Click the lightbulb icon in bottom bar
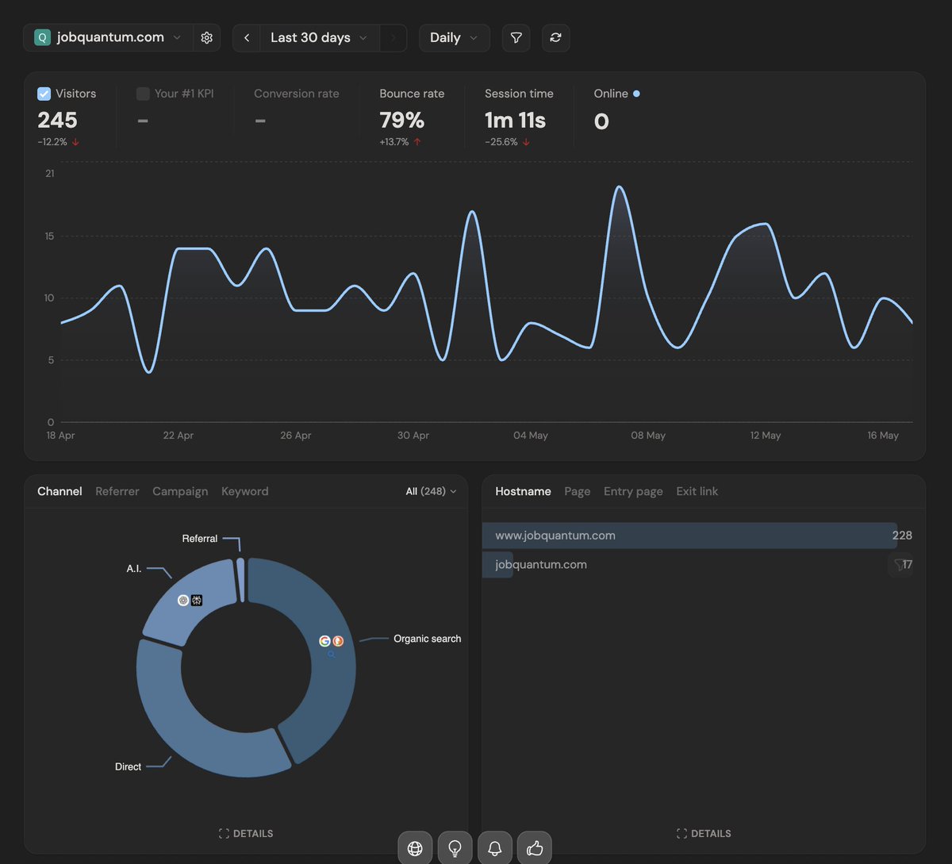Image resolution: width=952 pixels, height=864 pixels. tap(455, 848)
